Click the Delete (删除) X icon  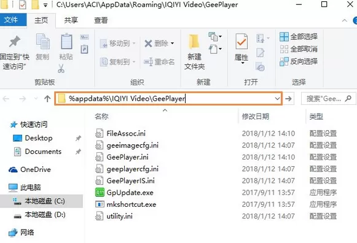click(x=149, y=44)
